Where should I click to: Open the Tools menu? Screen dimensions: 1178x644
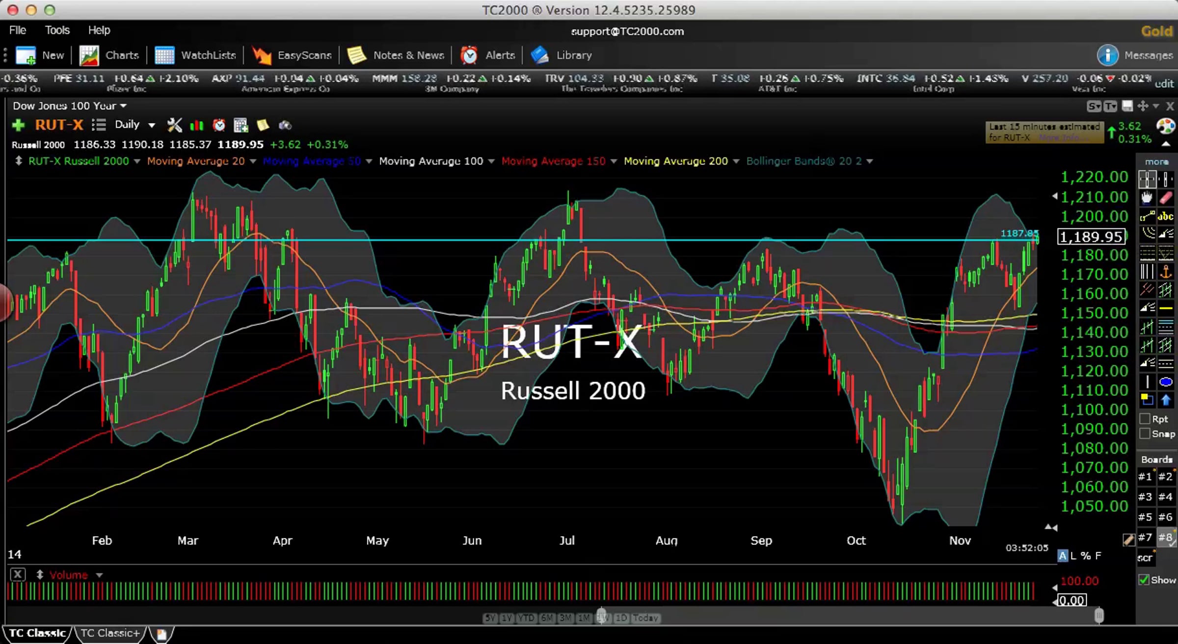tap(57, 30)
